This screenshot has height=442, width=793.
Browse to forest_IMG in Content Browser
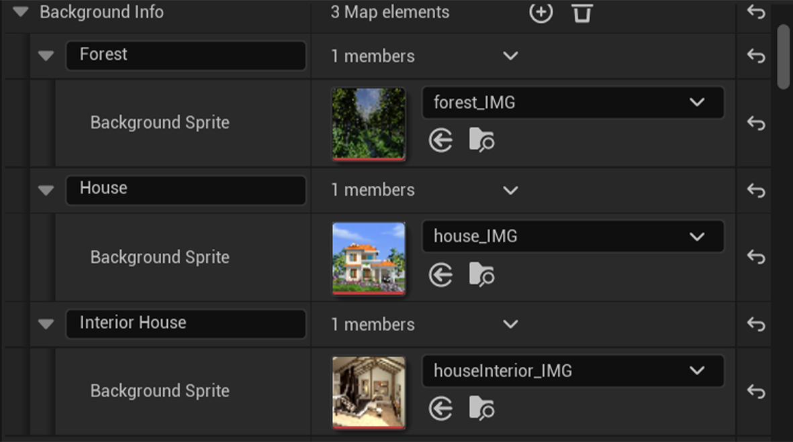(481, 141)
